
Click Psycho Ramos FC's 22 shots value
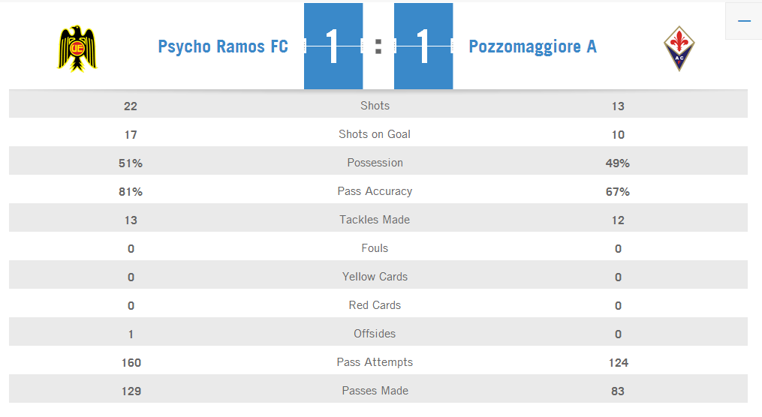[x=131, y=106]
